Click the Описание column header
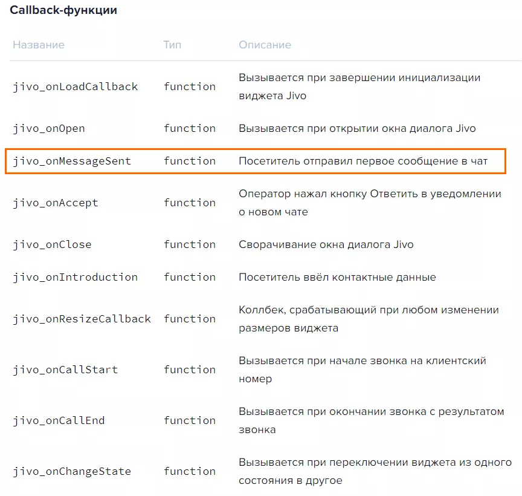The image size is (522, 496). pos(265,45)
